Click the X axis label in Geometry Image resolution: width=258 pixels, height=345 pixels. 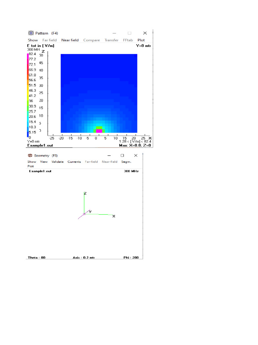click(x=114, y=216)
